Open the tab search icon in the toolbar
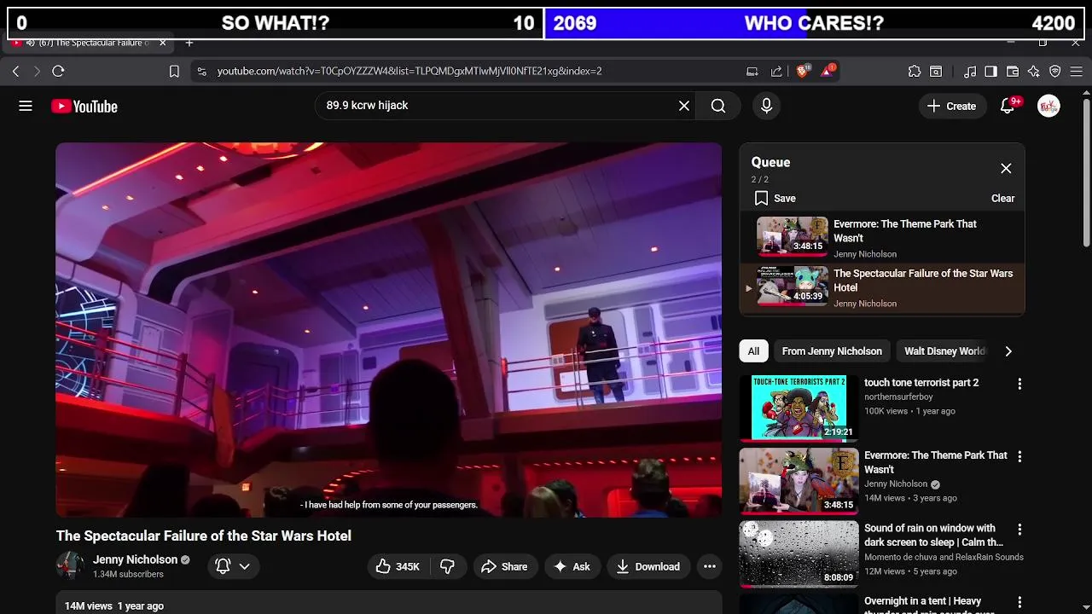 (x=936, y=71)
